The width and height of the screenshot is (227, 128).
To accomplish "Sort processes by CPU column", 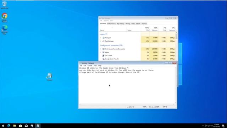I will [x=145, y=29].
